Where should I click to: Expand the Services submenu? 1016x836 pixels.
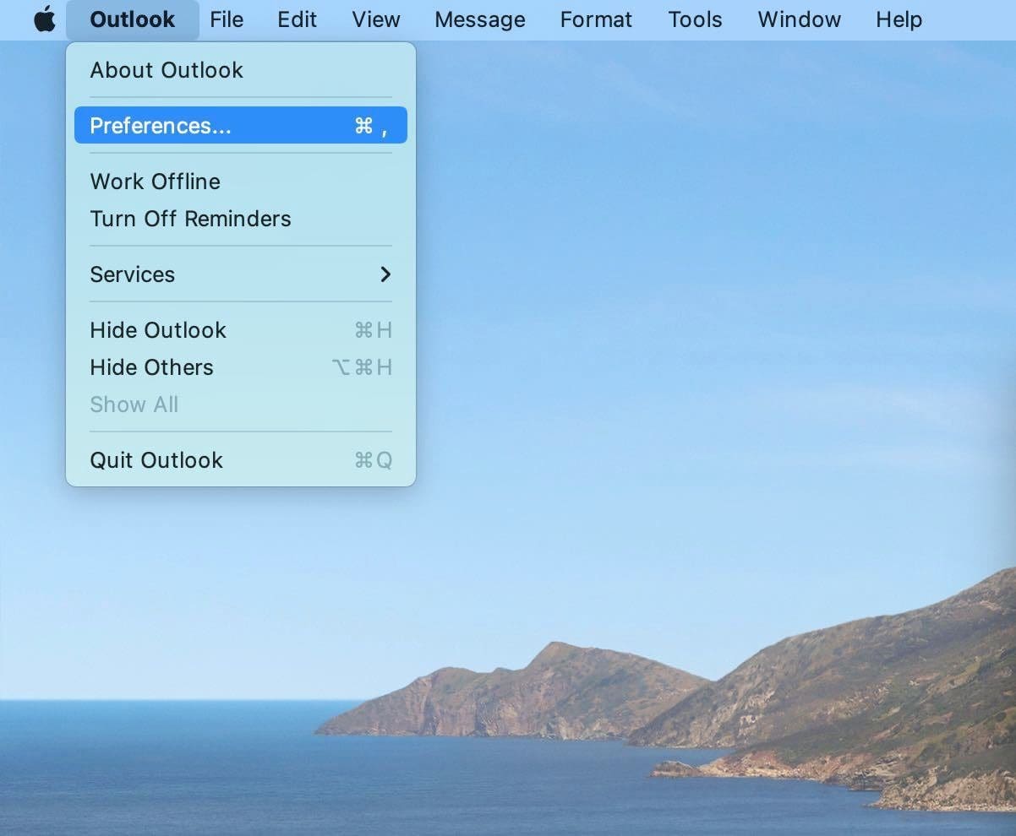(241, 274)
